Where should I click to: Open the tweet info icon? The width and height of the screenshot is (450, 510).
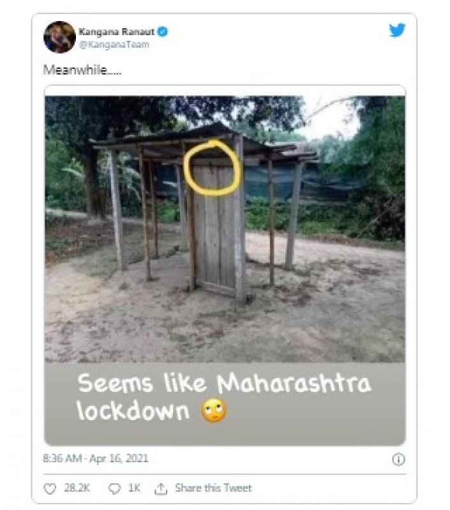(398, 459)
